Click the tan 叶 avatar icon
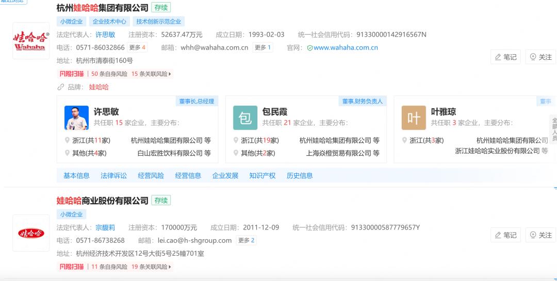 click(x=414, y=118)
